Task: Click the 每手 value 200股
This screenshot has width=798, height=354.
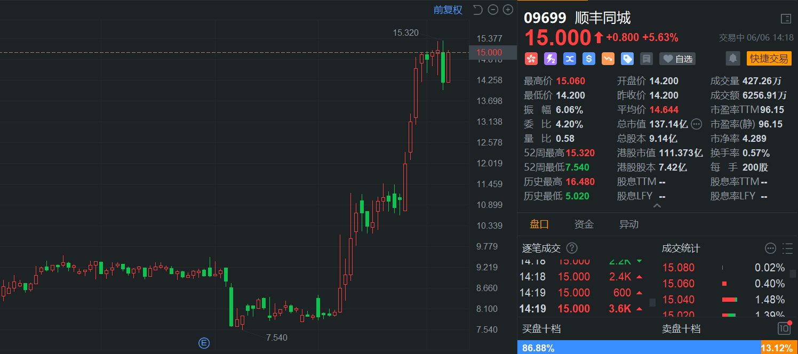Action: pos(755,167)
